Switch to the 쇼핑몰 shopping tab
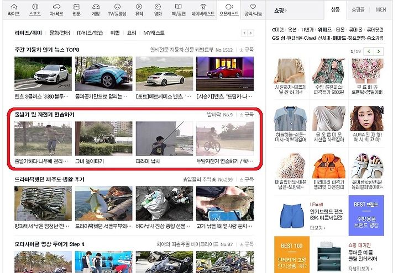This screenshot has height=273, width=398. [358, 9]
